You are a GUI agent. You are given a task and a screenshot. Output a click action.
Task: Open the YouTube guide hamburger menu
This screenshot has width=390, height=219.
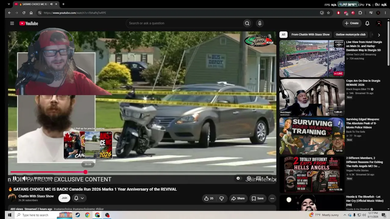click(12, 23)
